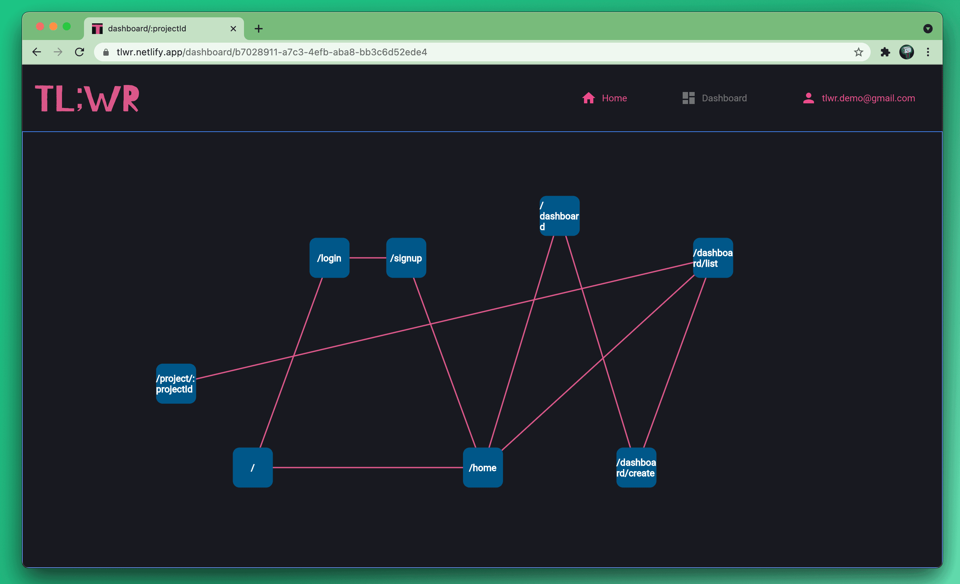Click the Dashboard grid icon

point(688,98)
